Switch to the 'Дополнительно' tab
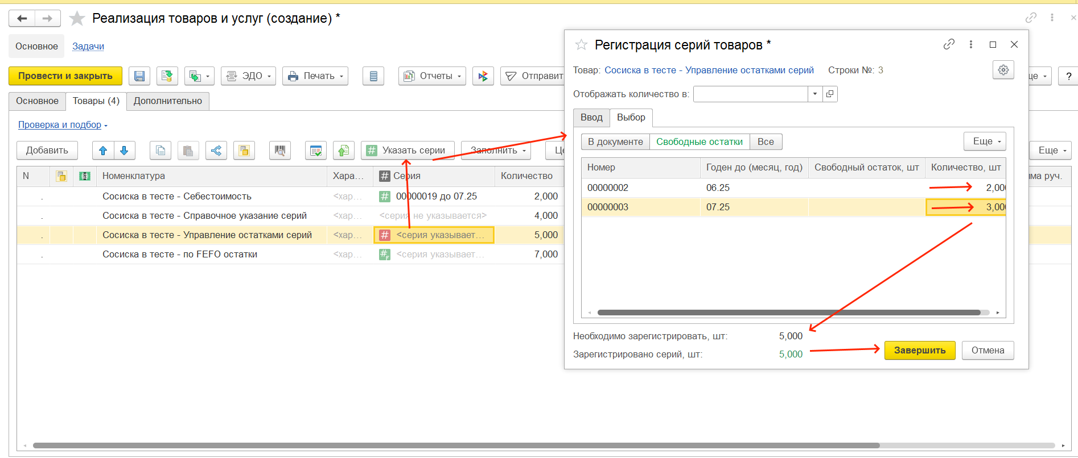Viewport: 1078px width, 458px height. (x=167, y=101)
